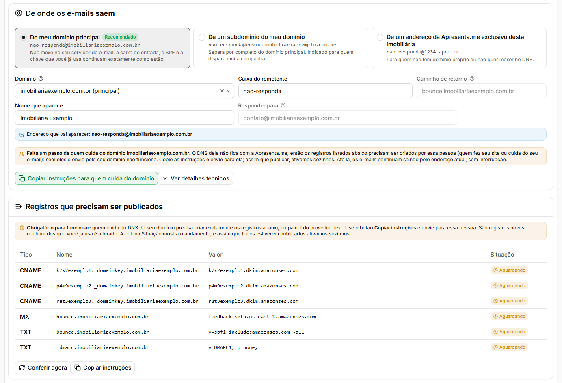Click the list icon beside Registros heading
Viewport: 562px width, 383px height.
coord(19,207)
